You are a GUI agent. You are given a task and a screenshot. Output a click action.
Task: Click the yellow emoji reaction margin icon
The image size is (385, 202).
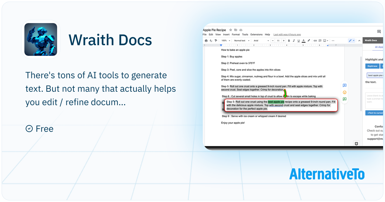[345, 92]
